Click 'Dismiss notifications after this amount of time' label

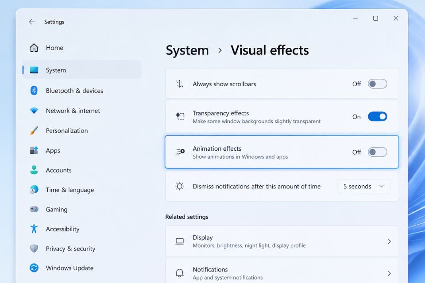click(x=256, y=186)
